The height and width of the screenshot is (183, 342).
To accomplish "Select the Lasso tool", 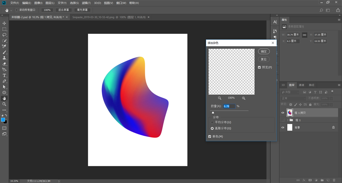I will 5,35.
